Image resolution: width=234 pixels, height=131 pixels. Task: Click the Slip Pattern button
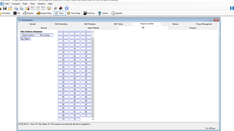coord(25,39)
